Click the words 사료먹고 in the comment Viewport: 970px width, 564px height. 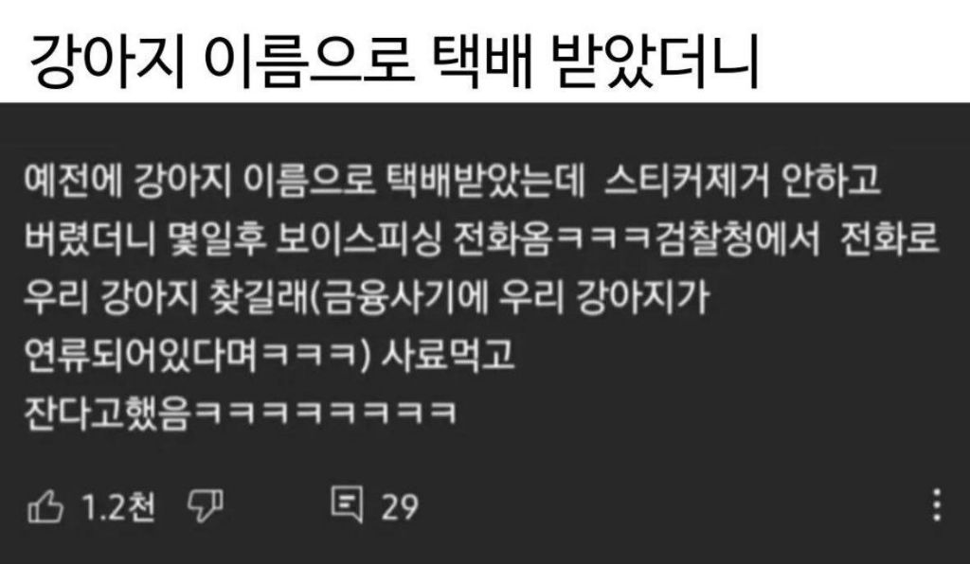447,355
